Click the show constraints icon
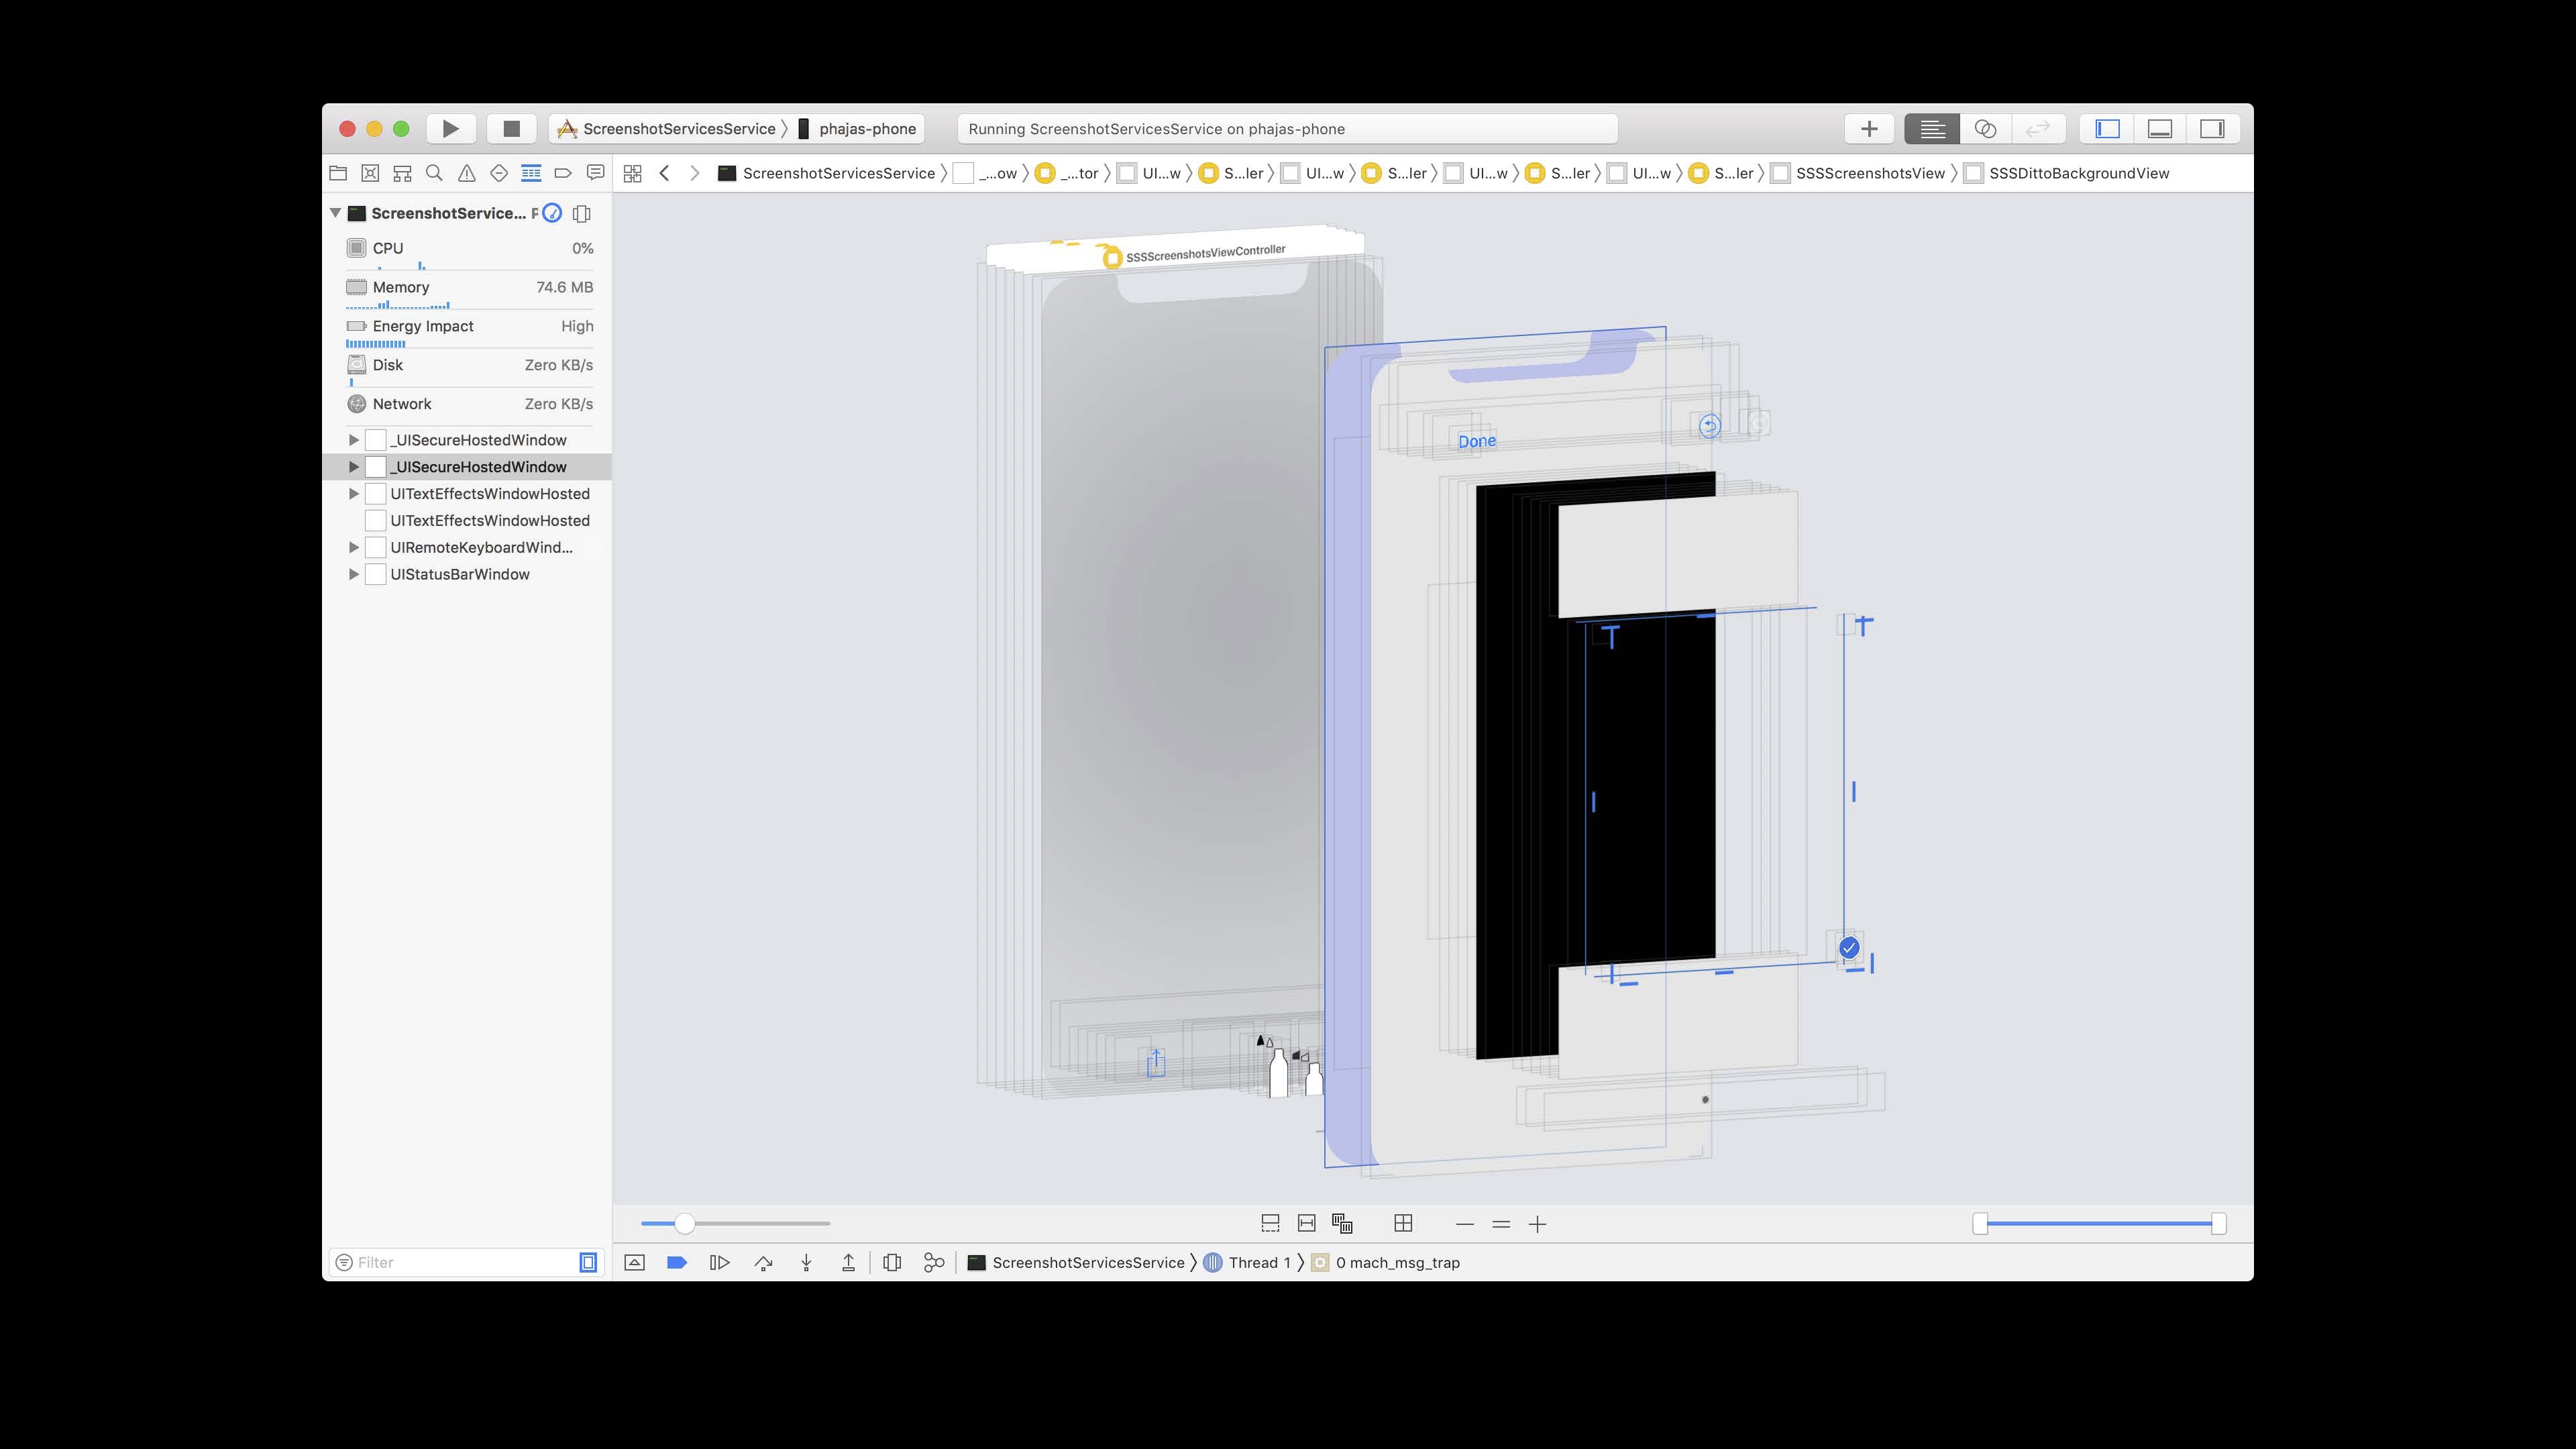The image size is (2576, 1449). coord(1306,1224)
